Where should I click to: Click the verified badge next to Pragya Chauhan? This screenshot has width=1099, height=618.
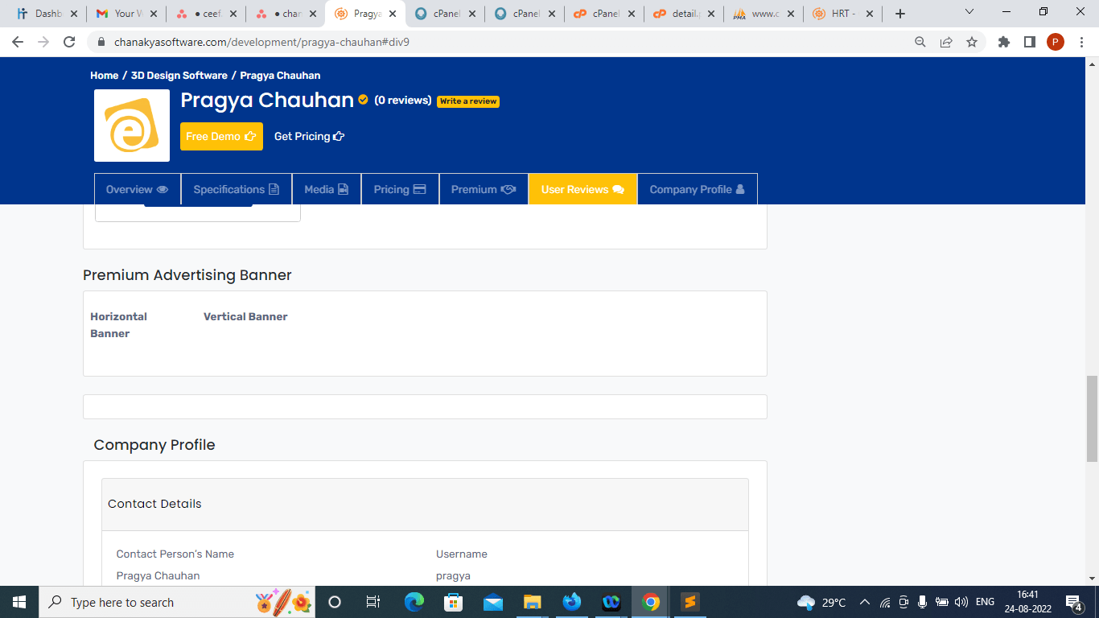pyautogui.click(x=363, y=100)
